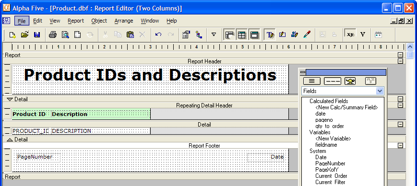Open the Edit menu

(x=37, y=21)
